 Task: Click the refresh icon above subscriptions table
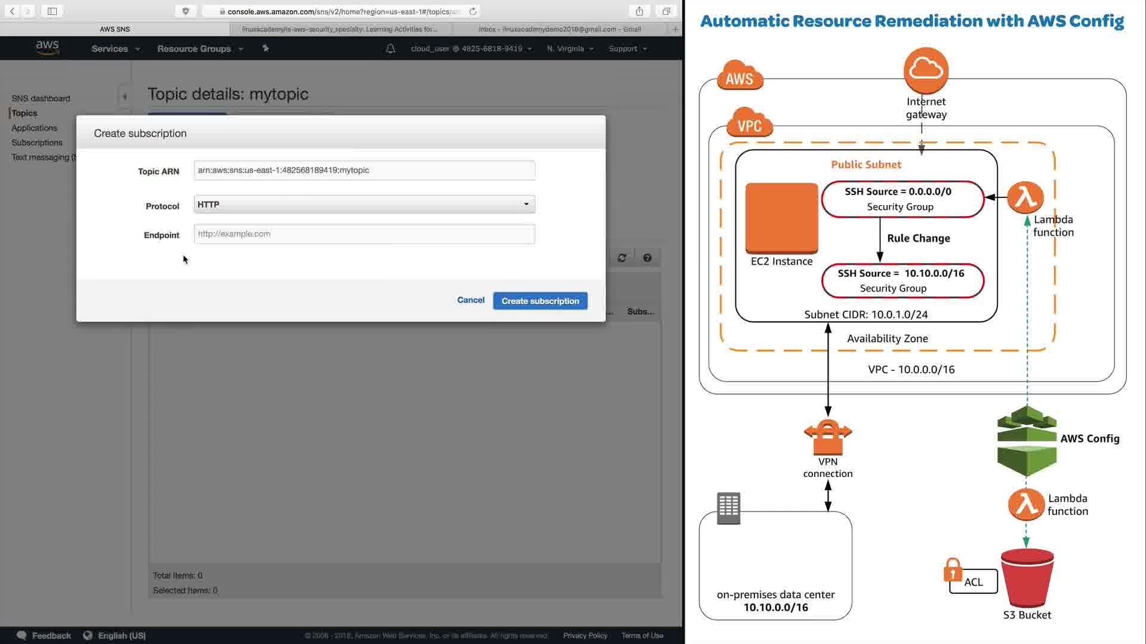coord(622,258)
